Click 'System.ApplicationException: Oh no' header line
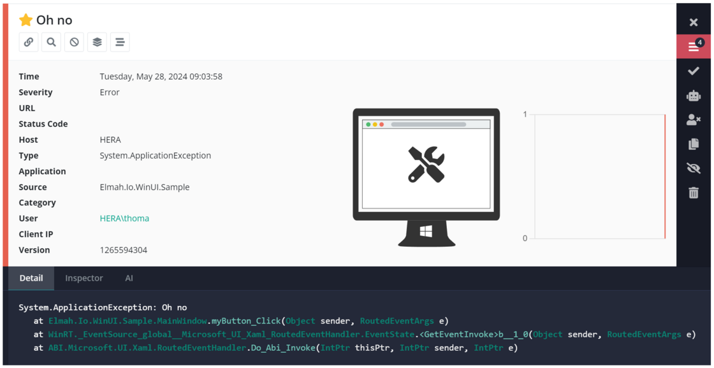 (x=103, y=307)
